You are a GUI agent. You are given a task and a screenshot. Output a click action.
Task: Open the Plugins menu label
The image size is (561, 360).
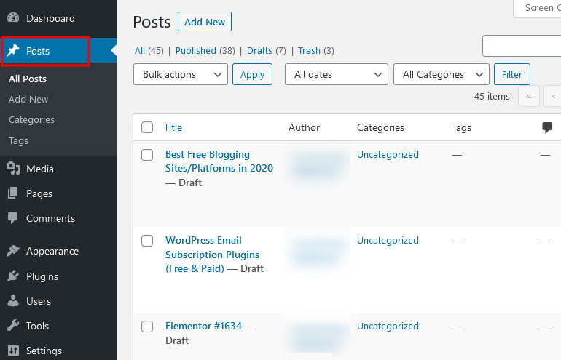coord(42,276)
